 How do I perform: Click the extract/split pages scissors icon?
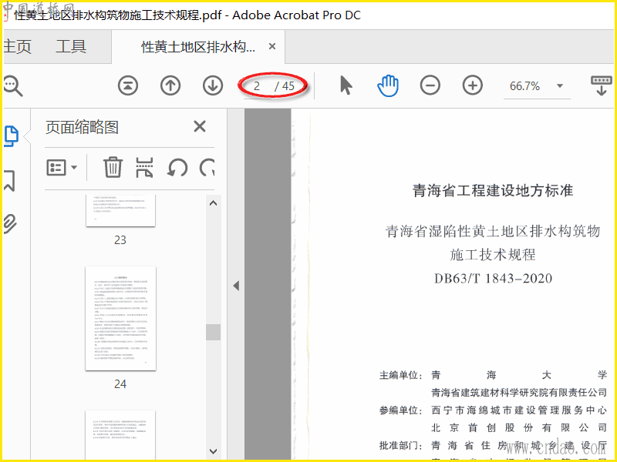tap(144, 168)
